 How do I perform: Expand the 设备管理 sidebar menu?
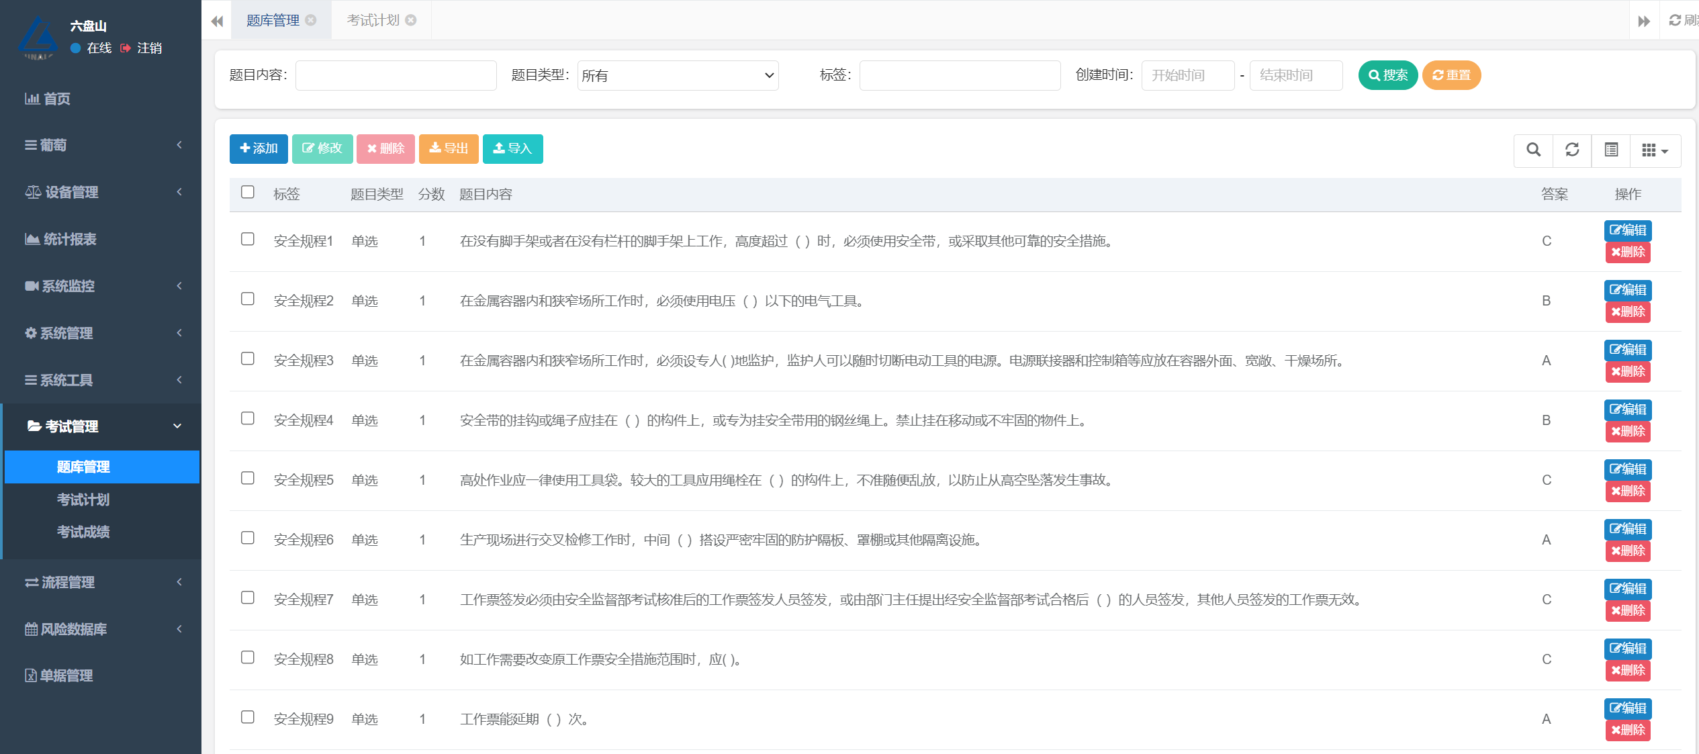tap(101, 192)
